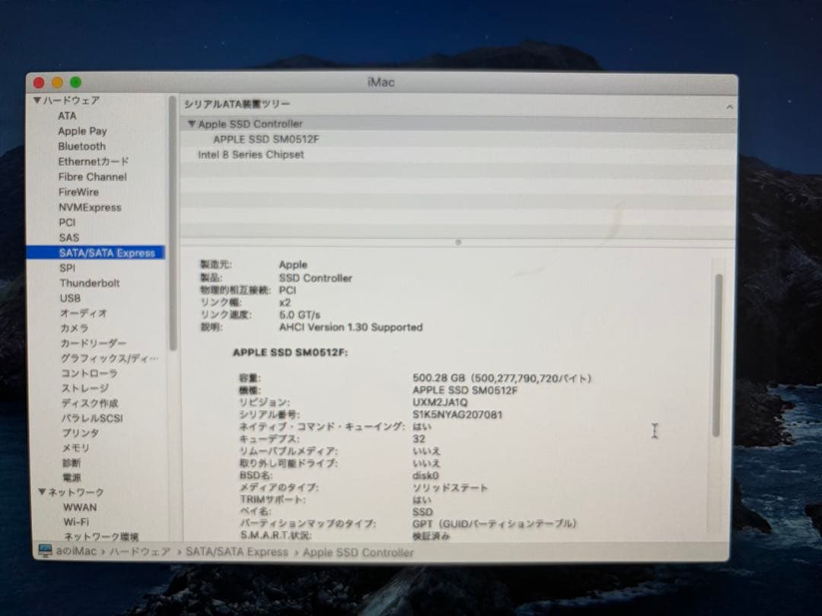This screenshot has height=616, width=822.
Task: Select USB in the sidebar
Action: click(70, 298)
